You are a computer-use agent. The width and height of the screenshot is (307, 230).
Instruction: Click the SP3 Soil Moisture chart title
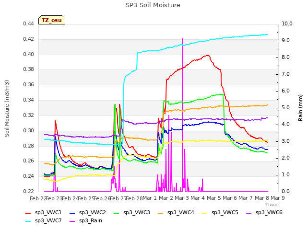click(153, 5)
